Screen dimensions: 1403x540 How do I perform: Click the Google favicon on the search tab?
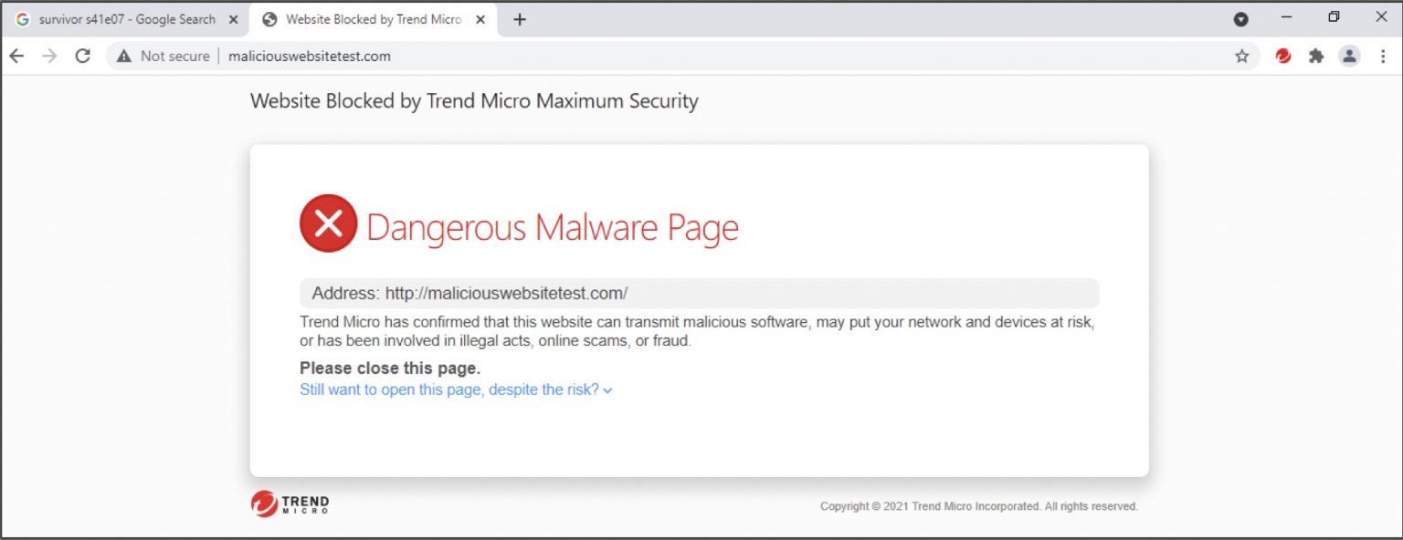(23, 18)
